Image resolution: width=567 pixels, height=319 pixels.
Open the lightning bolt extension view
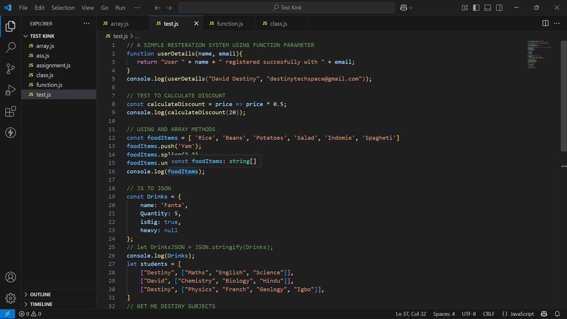tap(10, 133)
